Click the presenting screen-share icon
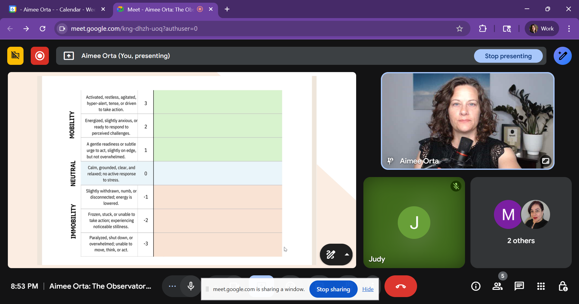This screenshot has height=304, width=579. pyautogui.click(x=69, y=56)
